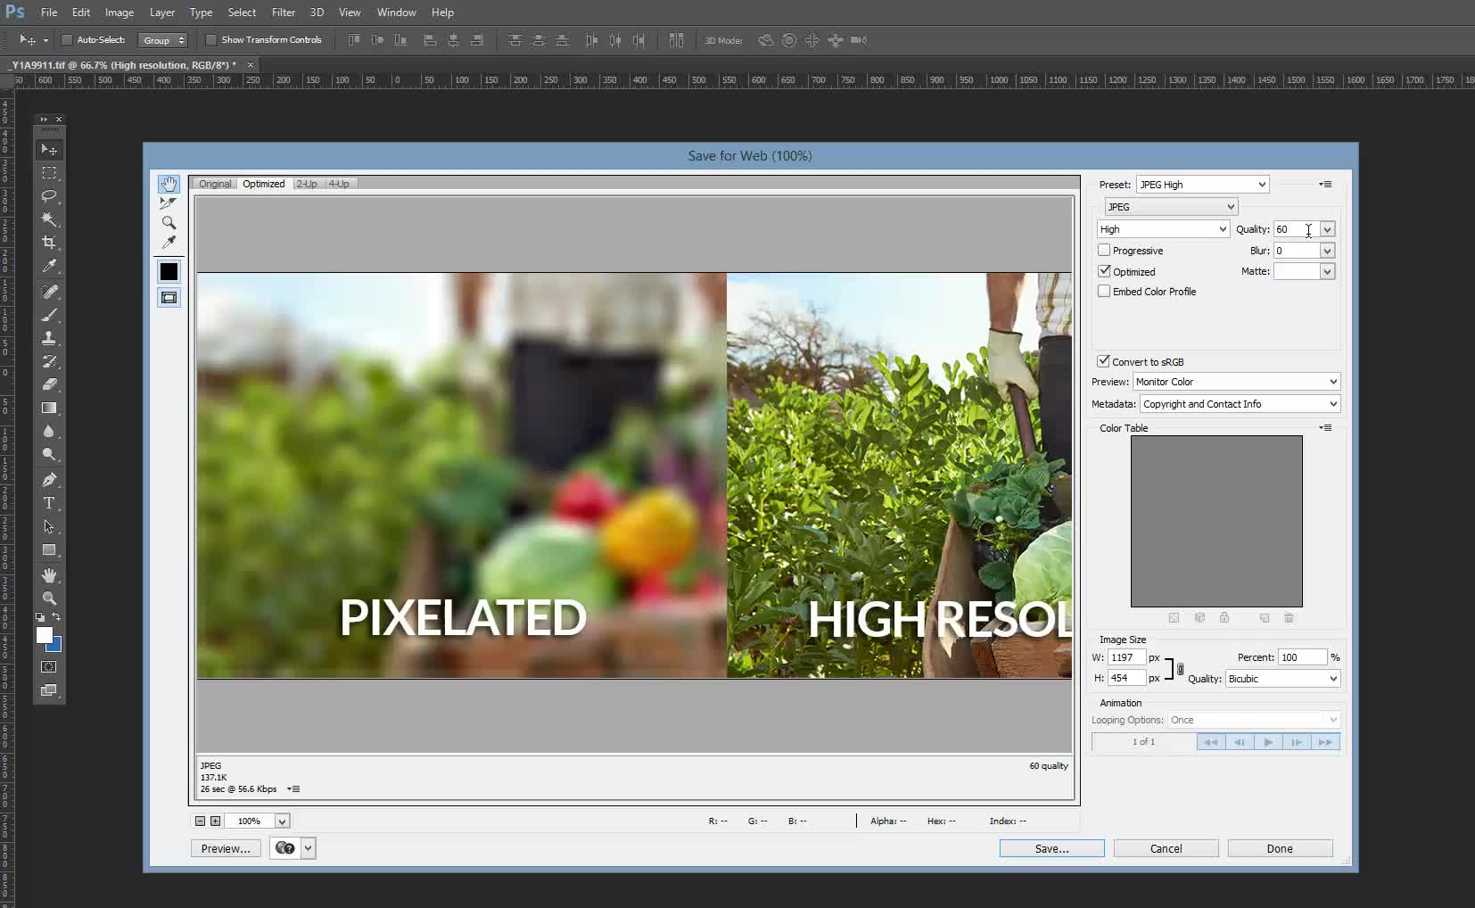Screen dimensions: 1475x908
Task: Click the Save button
Action: 1050,847
